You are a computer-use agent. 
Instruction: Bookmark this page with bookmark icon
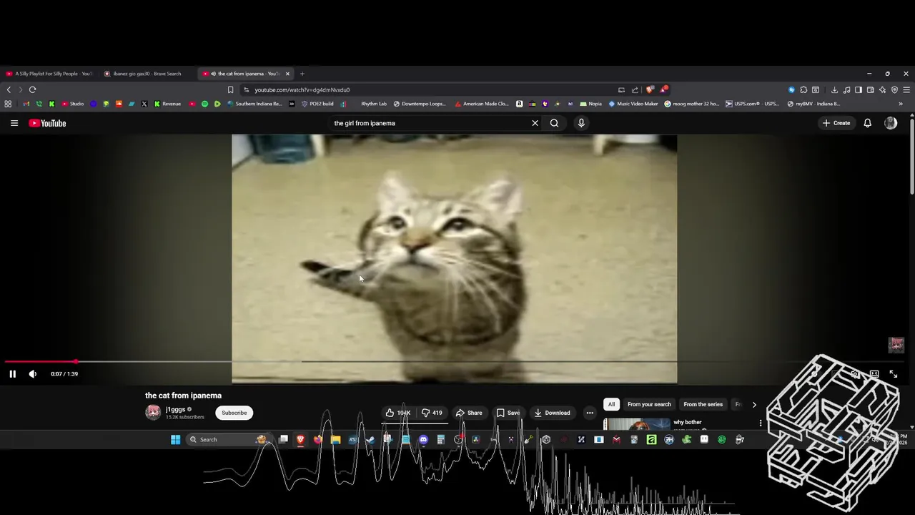(x=230, y=89)
